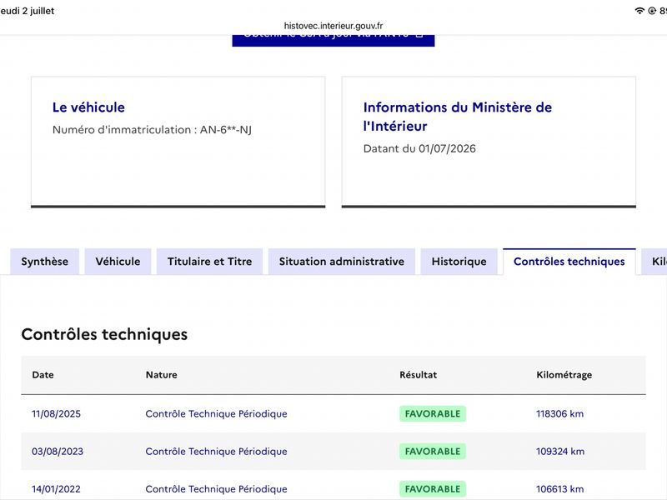Go to the Historique tab
667x500 pixels.
459,262
